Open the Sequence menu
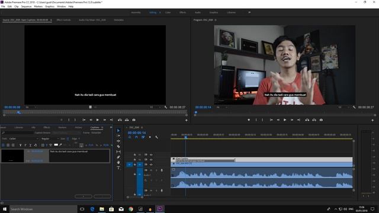 (x=26, y=7)
